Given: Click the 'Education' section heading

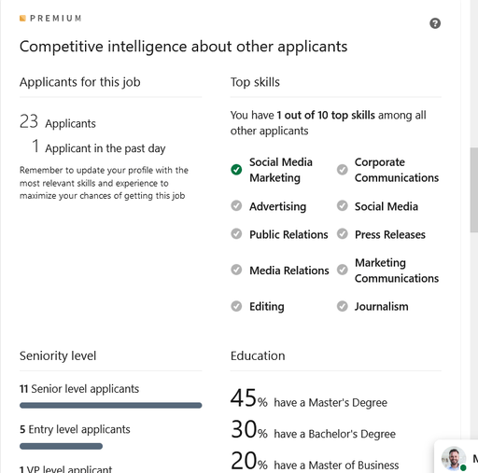Looking at the screenshot, I should [258, 355].
